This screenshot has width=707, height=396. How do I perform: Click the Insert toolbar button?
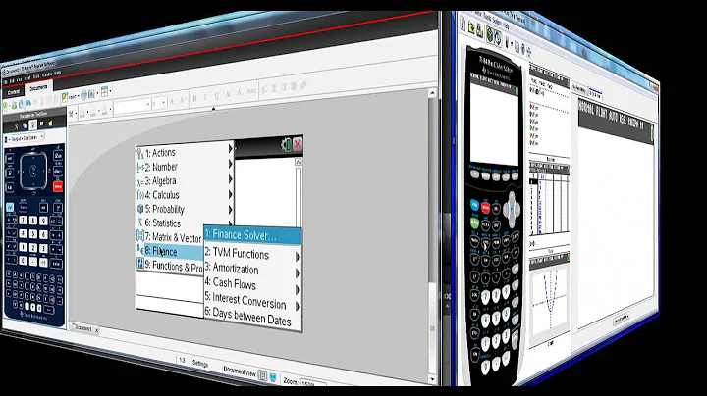(x=69, y=96)
